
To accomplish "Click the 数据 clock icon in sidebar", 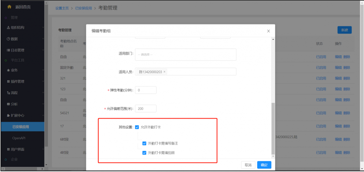I will pyautogui.click(x=8, y=39).
